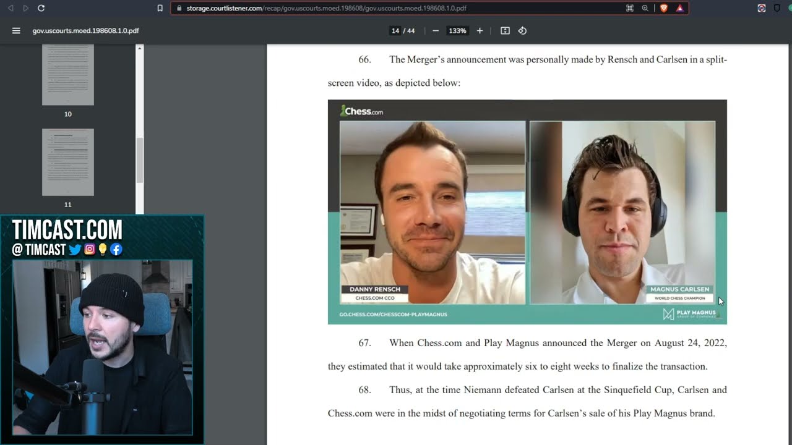This screenshot has height=445, width=792.
Task: Click paragraph number 68.
Action: tap(364, 389)
